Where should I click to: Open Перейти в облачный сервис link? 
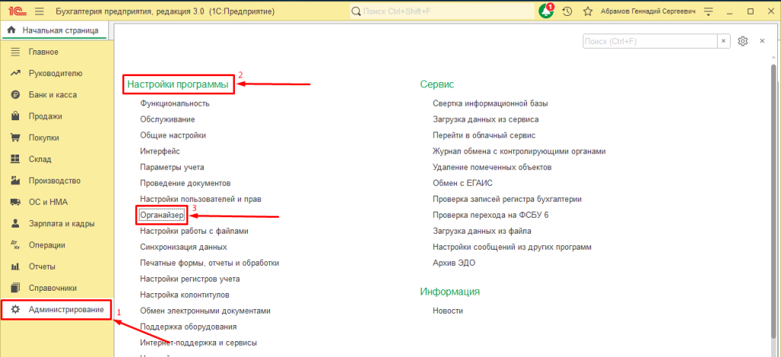click(x=484, y=135)
